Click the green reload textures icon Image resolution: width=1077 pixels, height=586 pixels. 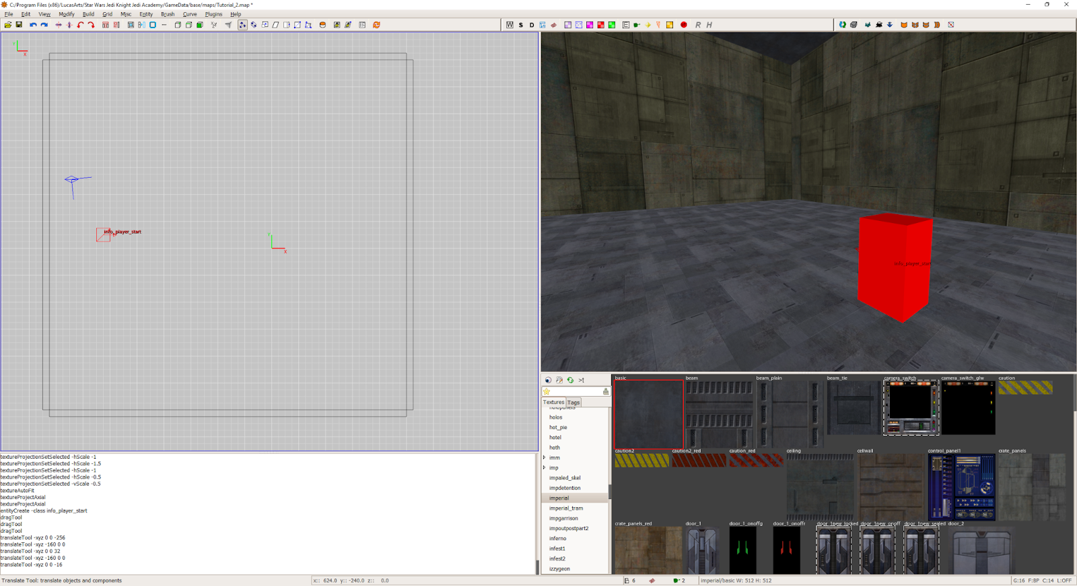click(570, 380)
